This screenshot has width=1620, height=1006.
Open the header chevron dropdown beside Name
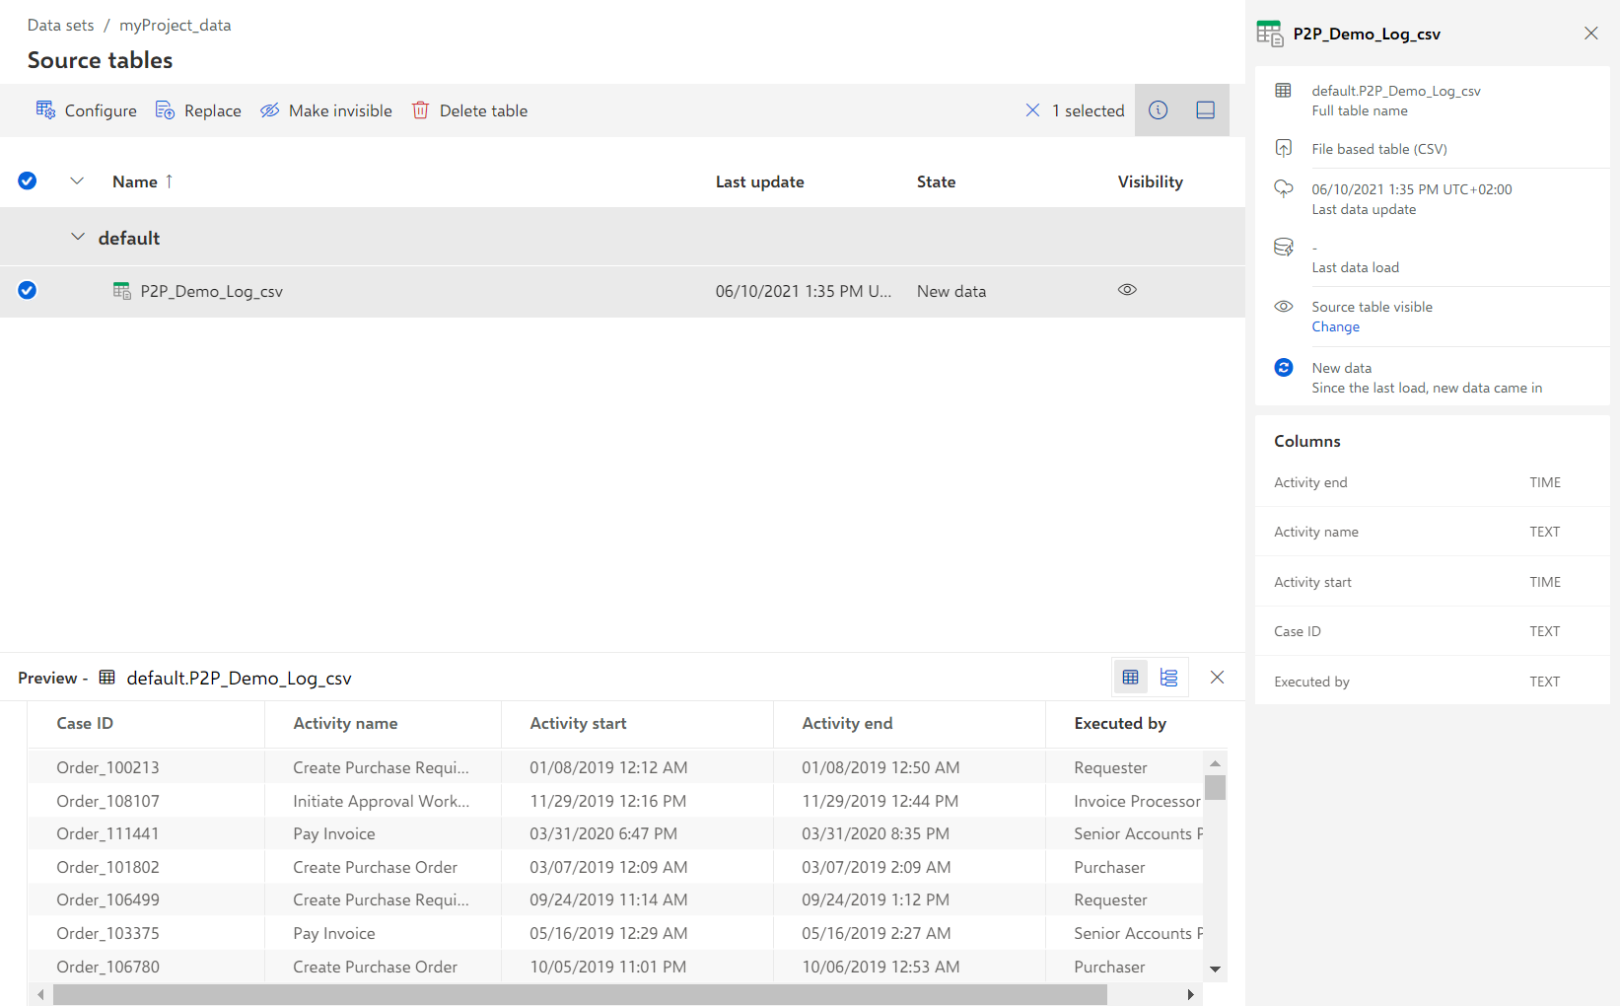77,180
